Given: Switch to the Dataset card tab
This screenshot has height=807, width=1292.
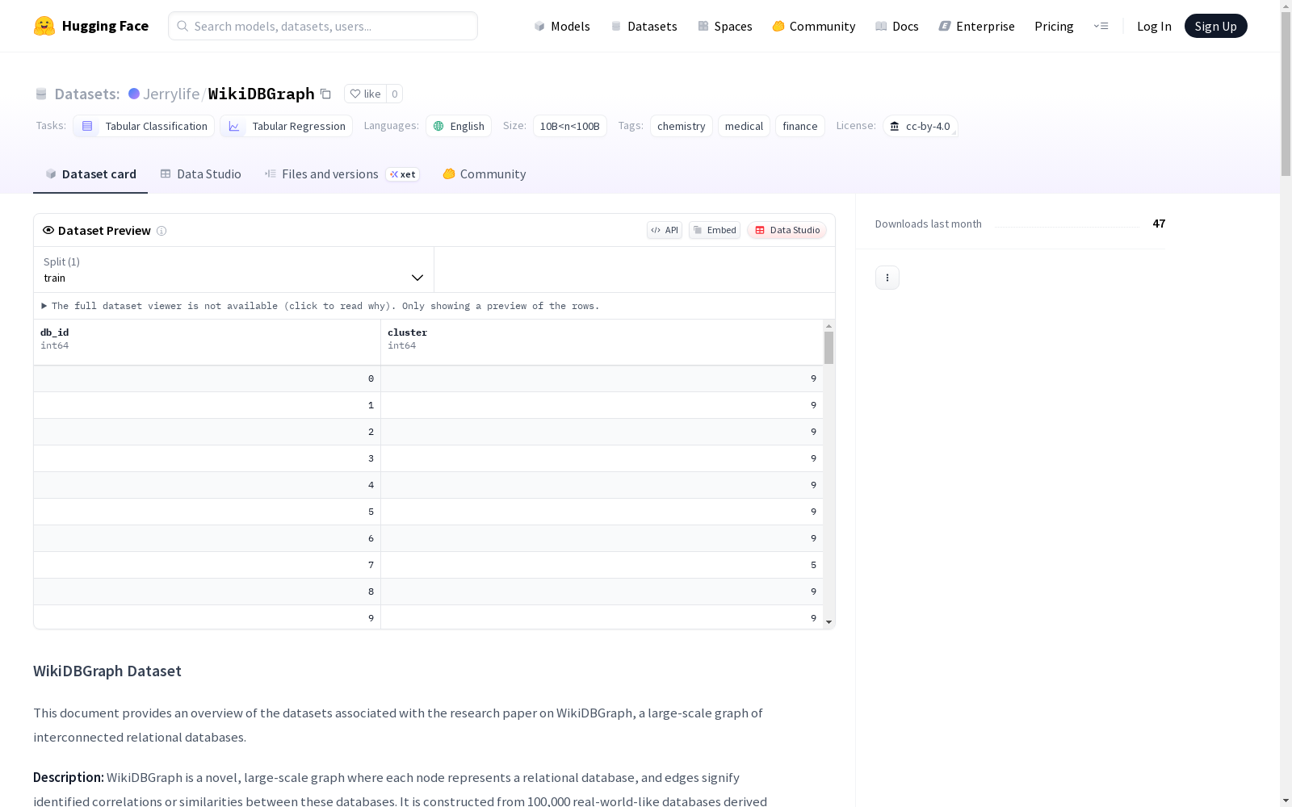Looking at the screenshot, I should coord(90,174).
